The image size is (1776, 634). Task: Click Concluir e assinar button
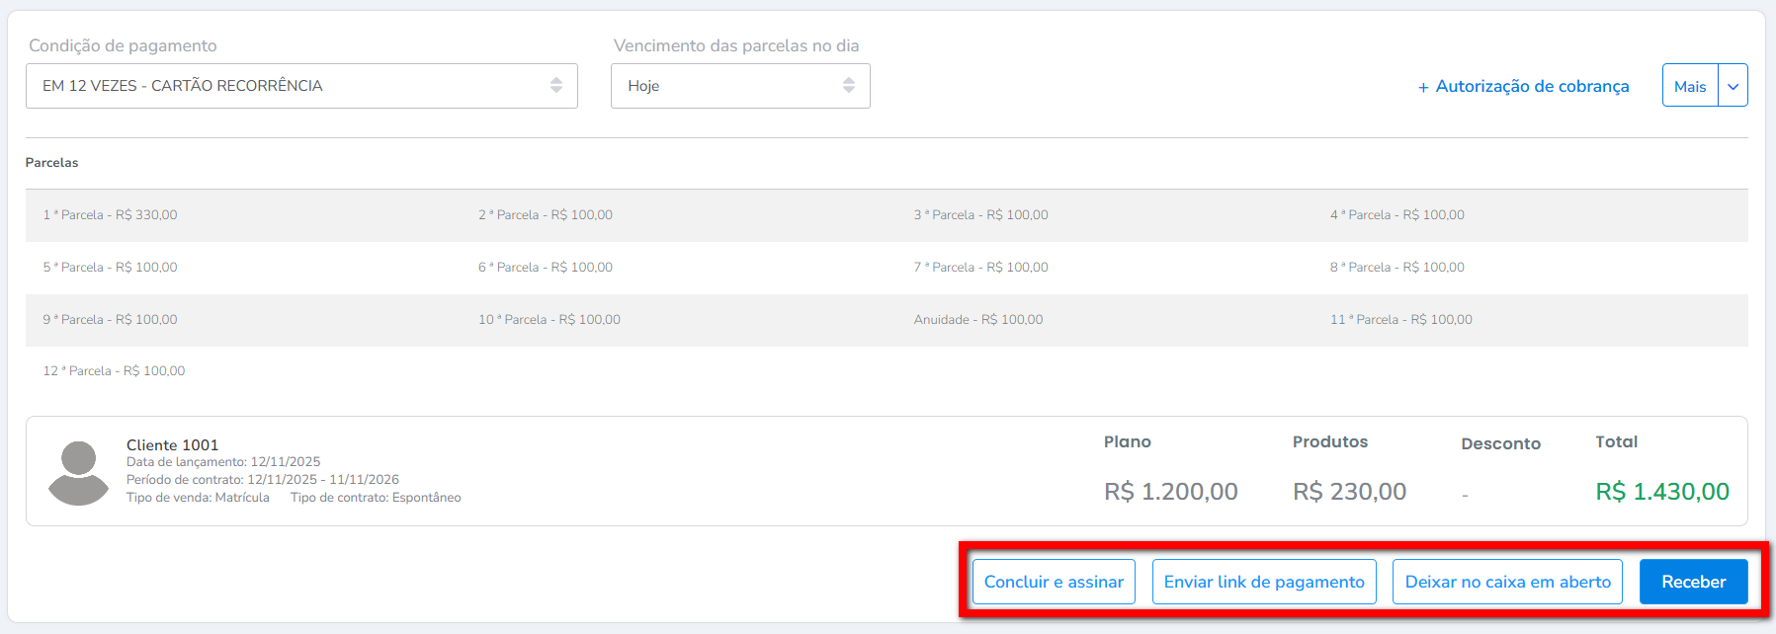[x=1054, y=582]
